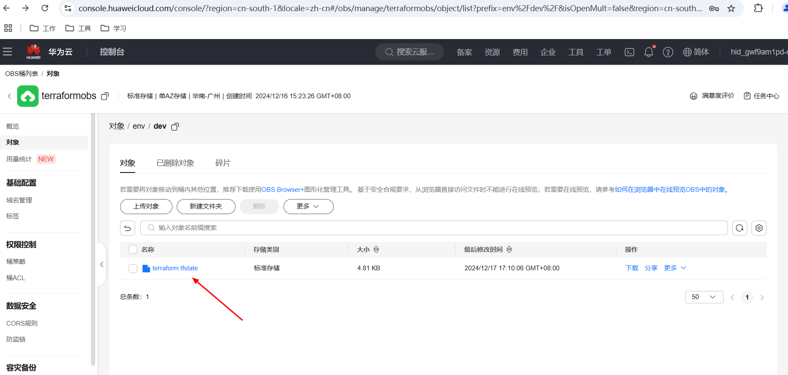Open 概览 in the sidebar
The image size is (788, 375).
pos(13,126)
